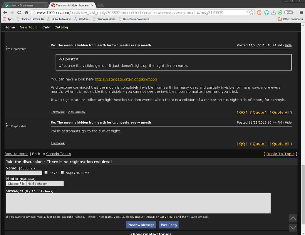Click the Post Reply button
This screenshot has height=235, width=305.
169,225
